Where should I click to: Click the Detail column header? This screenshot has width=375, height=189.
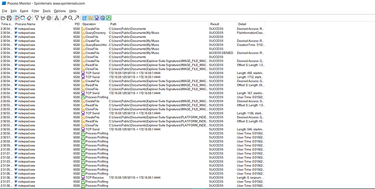[251, 24]
